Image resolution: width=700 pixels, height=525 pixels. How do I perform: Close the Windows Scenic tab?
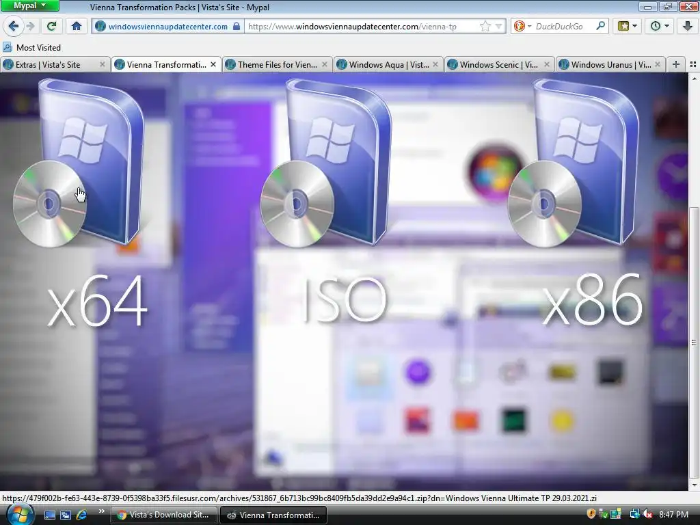(546, 65)
